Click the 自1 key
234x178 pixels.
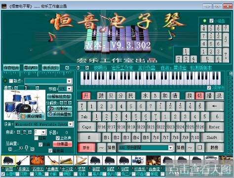tap(107, 137)
